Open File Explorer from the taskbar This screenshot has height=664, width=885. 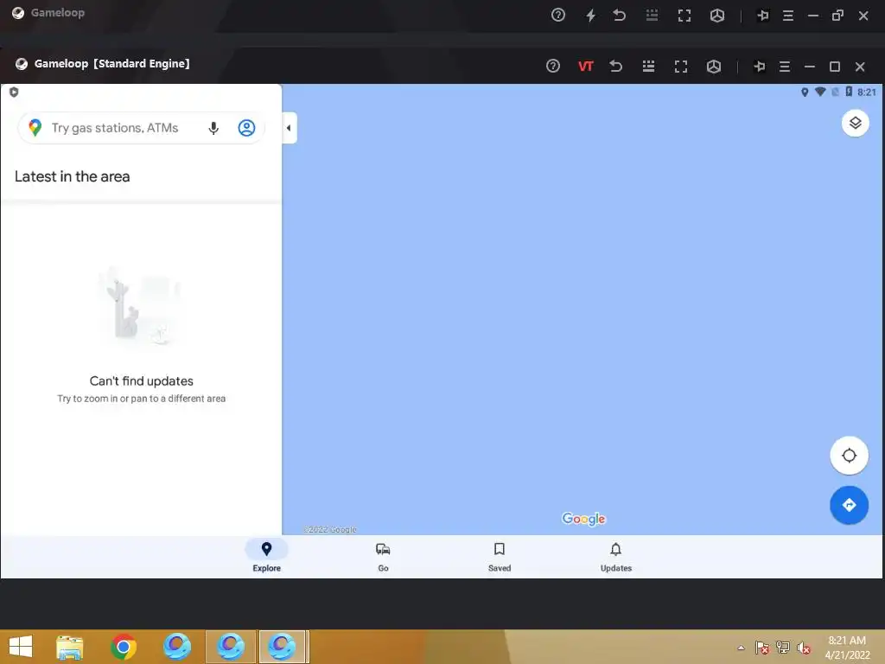[x=70, y=647]
